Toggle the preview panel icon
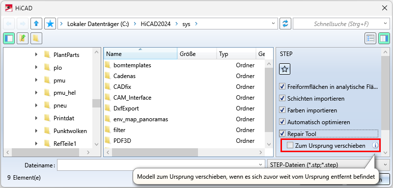The width and height of the screenshot is (393, 188). pos(384,38)
